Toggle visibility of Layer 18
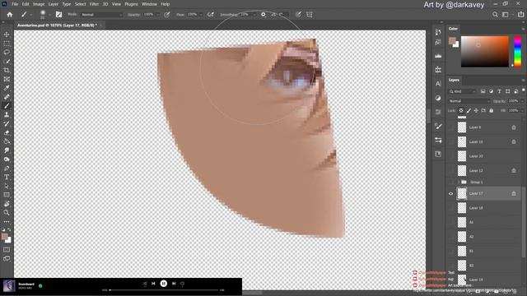Image resolution: width=527 pixels, height=296 pixels. (451, 208)
